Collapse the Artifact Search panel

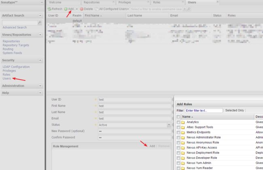(x=40, y=16)
